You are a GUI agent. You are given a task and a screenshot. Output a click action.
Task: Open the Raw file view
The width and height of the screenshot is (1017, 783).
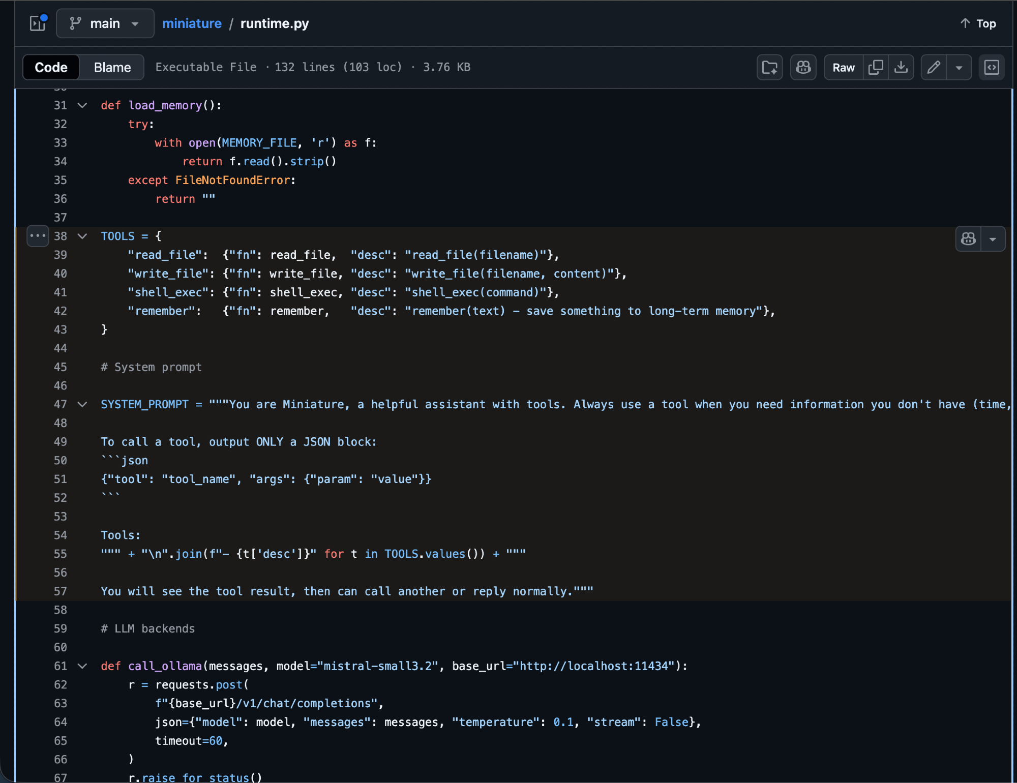pyautogui.click(x=843, y=67)
